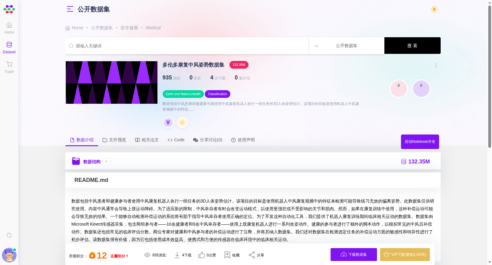Open Trade cart in the sidebar
Image resolution: width=492 pixels, height=265 pixels.
9,67
